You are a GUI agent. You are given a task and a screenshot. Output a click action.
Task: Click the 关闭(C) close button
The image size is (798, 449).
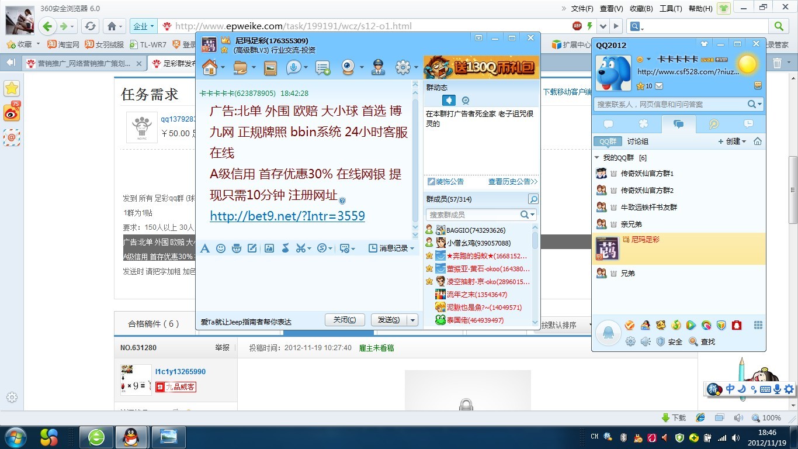pyautogui.click(x=345, y=320)
